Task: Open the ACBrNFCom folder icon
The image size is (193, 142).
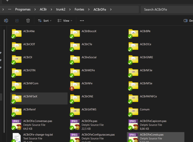Action: point(16,86)
